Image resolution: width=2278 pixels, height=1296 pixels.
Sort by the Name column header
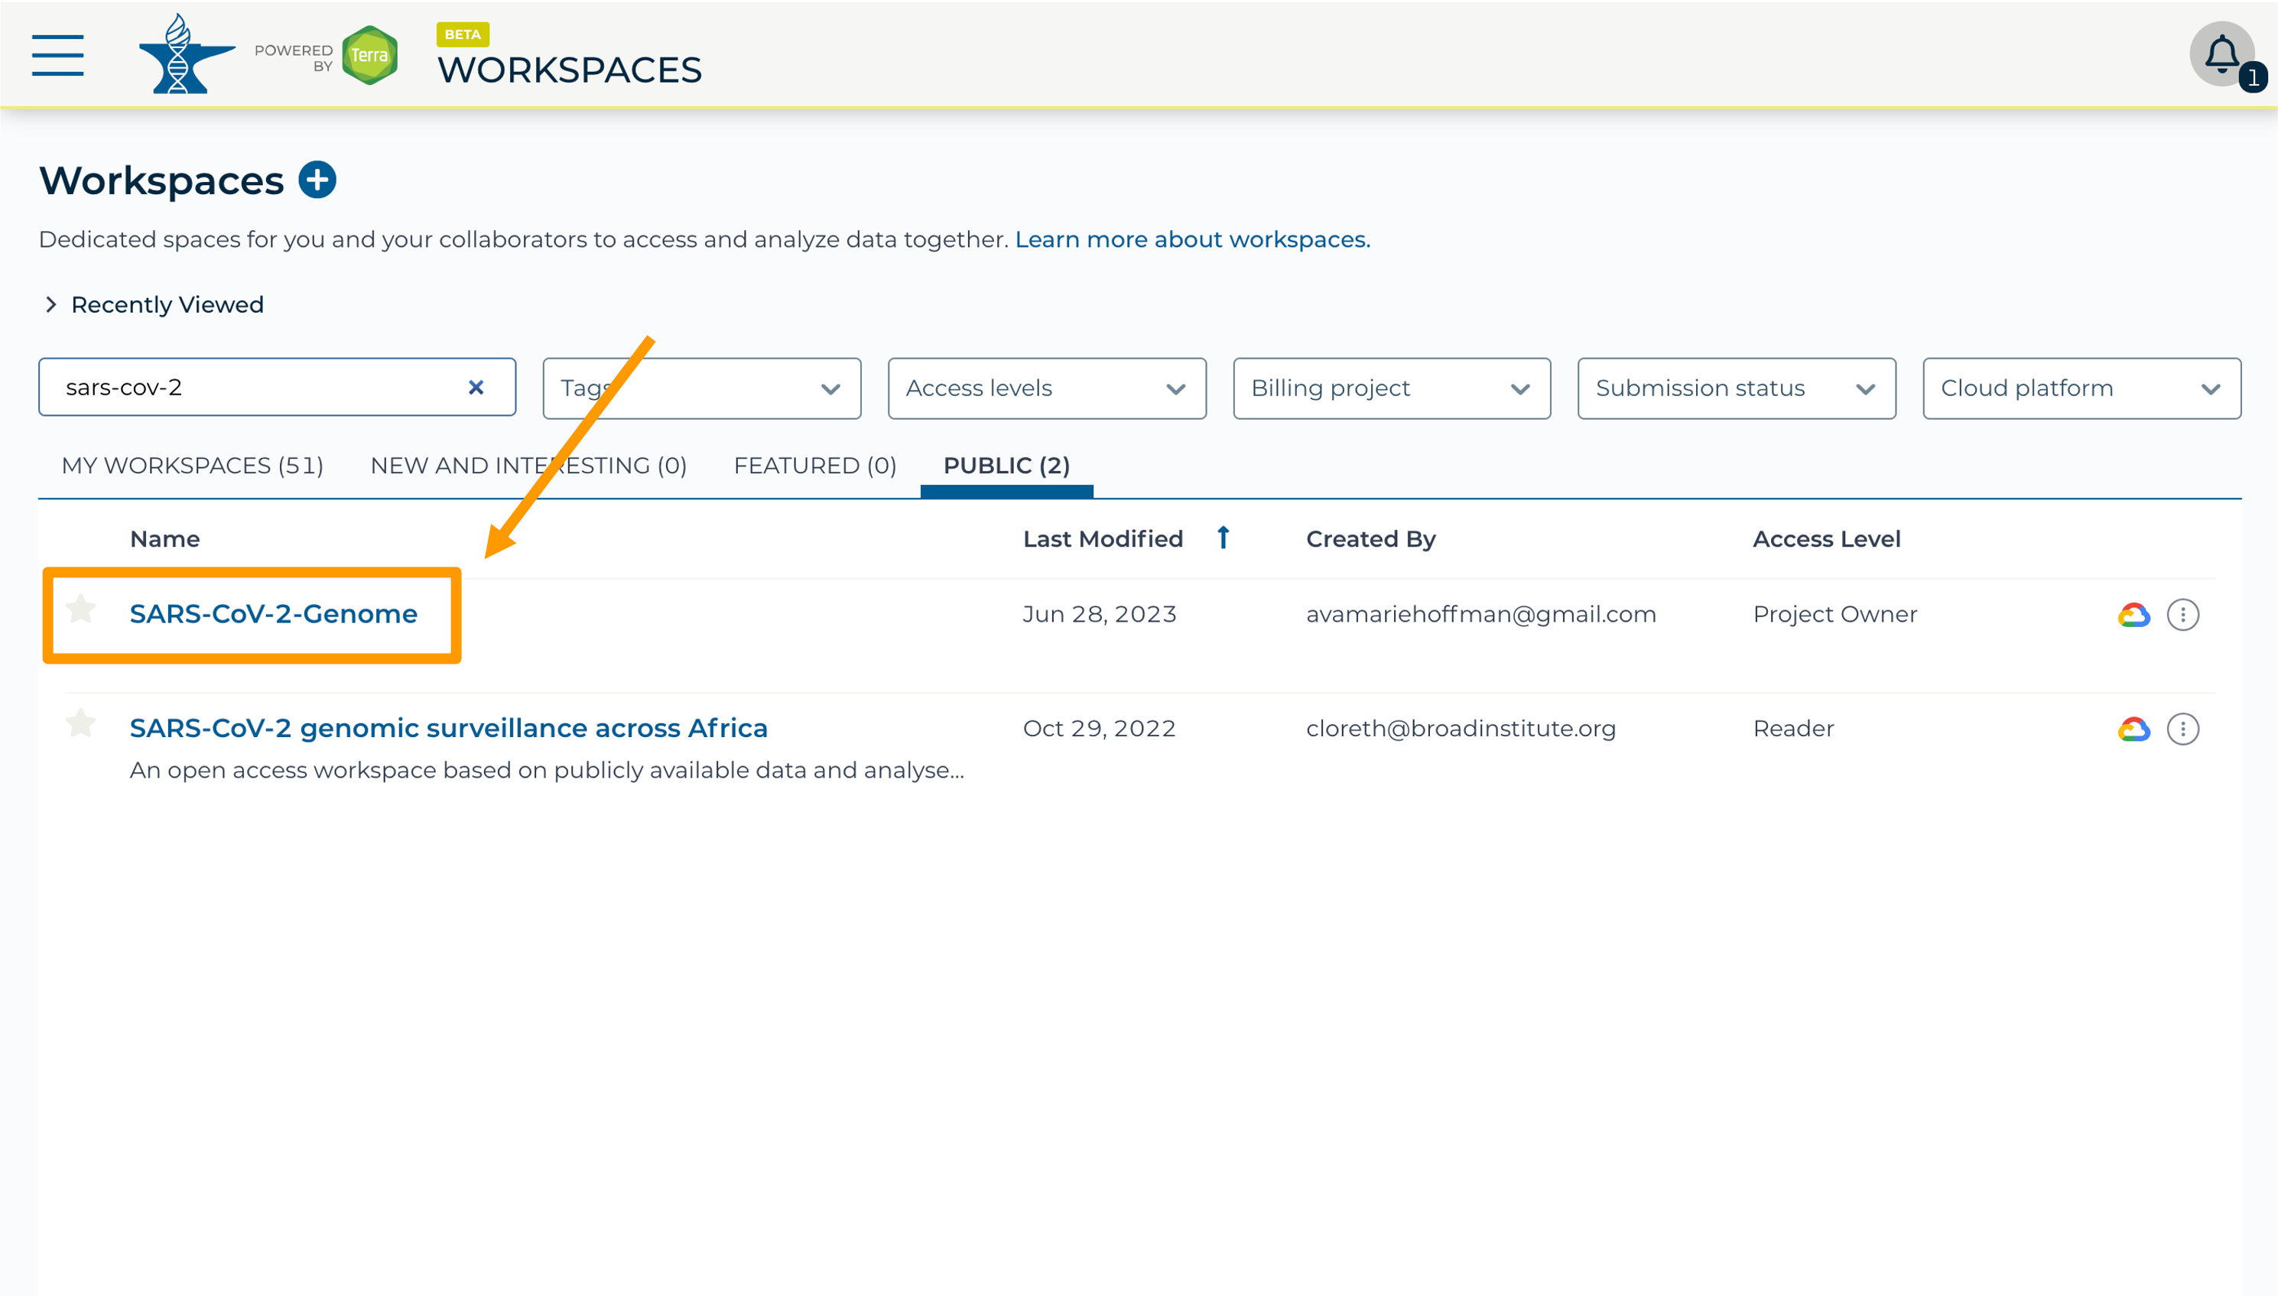pyautogui.click(x=164, y=539)
